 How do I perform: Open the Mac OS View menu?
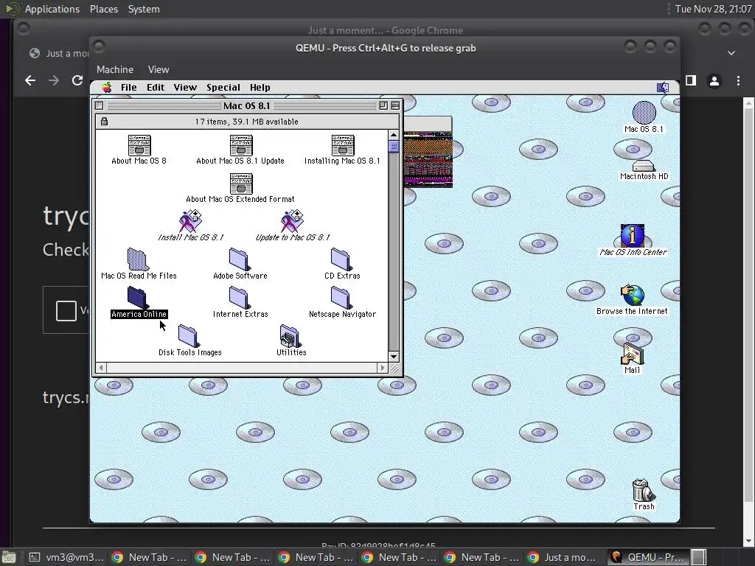point(185,87)
